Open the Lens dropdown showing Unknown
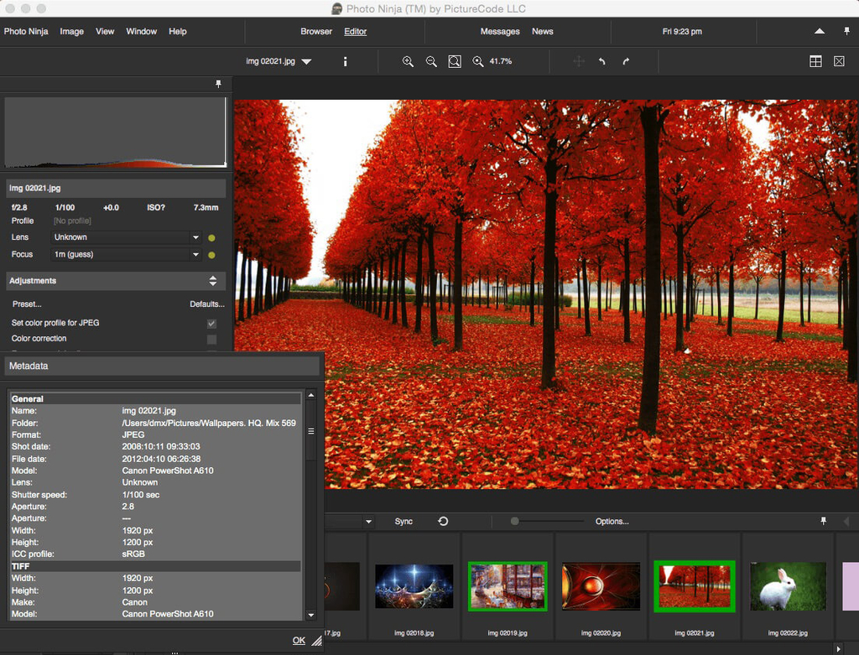 tap(126, 237)
